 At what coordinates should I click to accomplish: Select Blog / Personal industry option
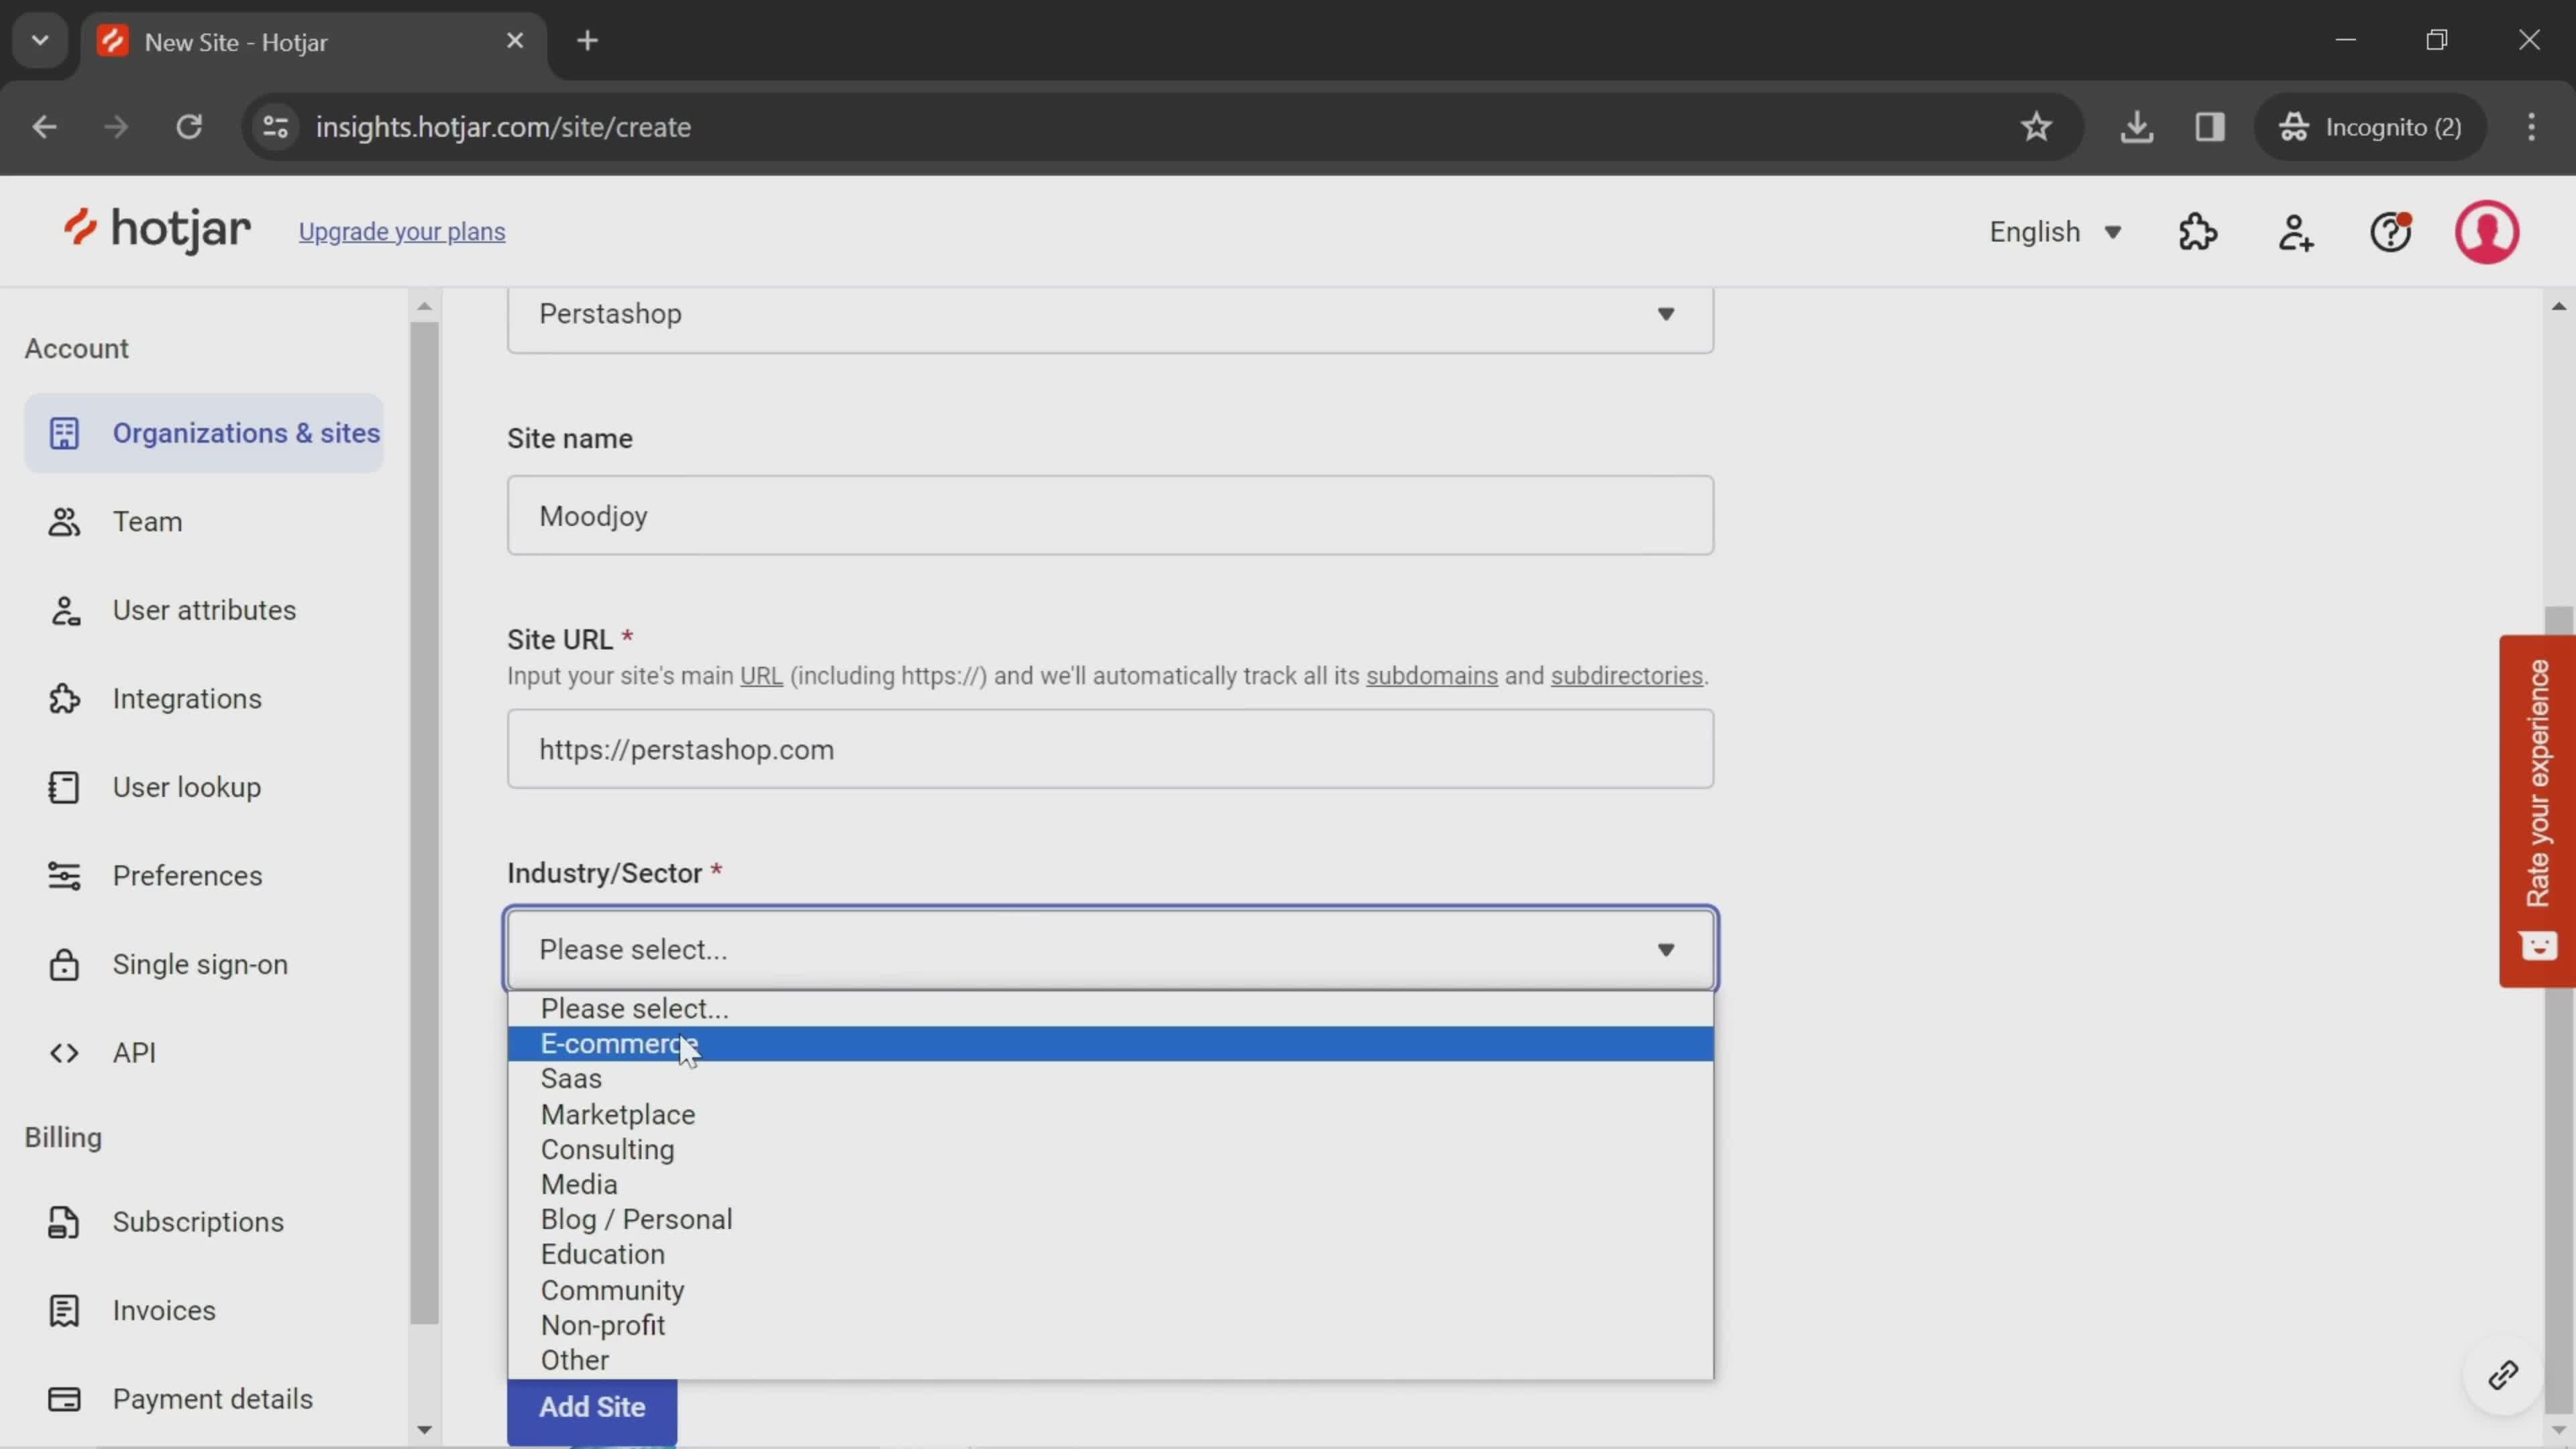[x=1110, y=1220]
